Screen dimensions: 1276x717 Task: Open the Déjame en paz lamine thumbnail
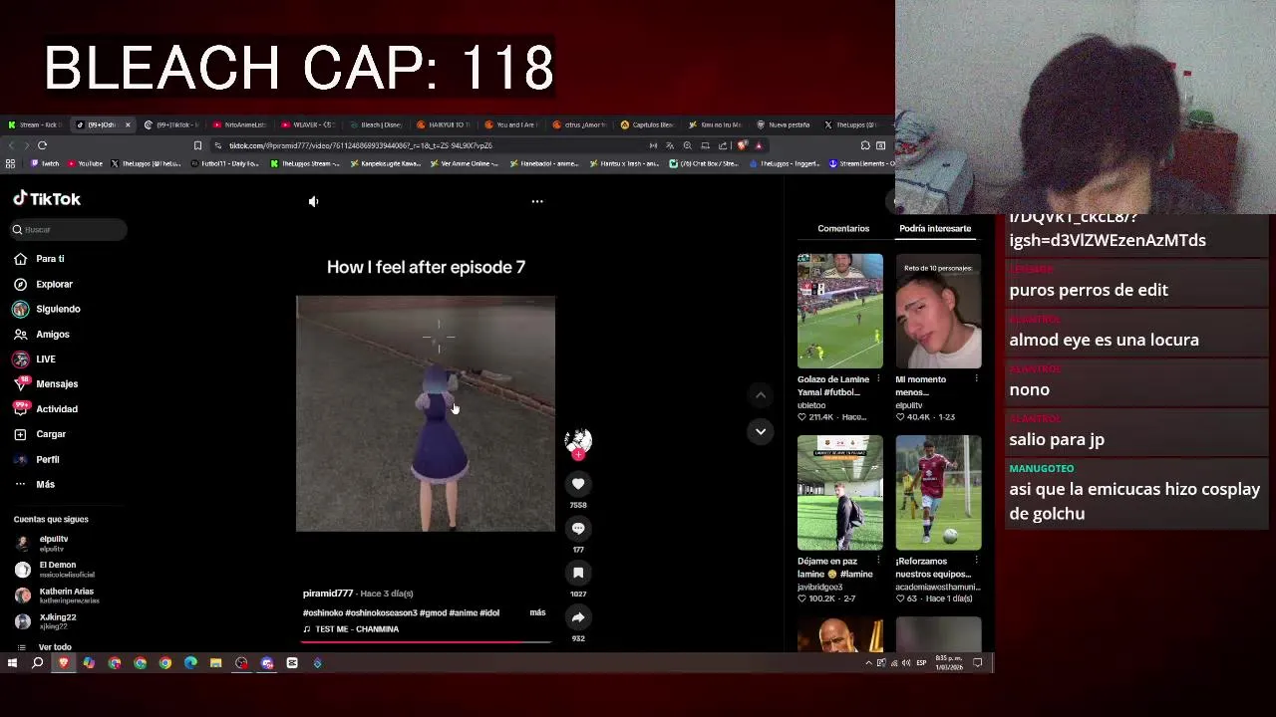tap(840, 493)
